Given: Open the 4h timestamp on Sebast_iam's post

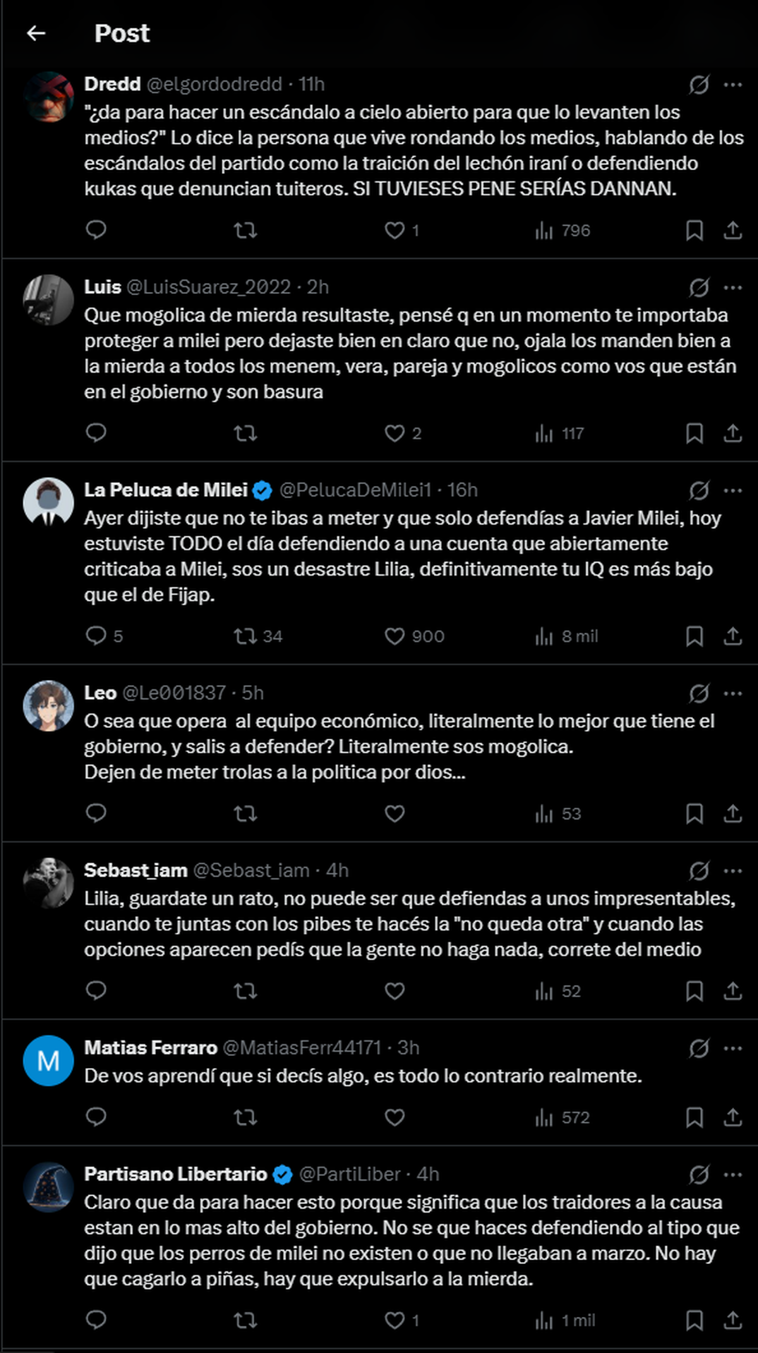Looking at the screenshot, I should tap(337, 870).
